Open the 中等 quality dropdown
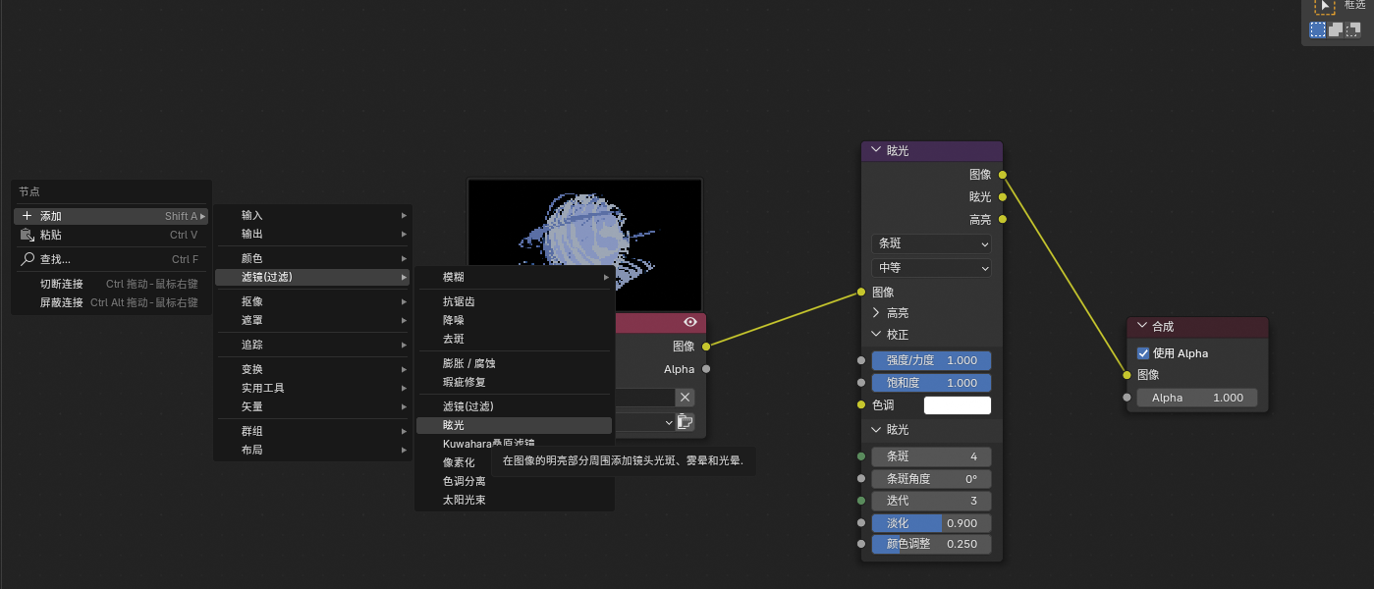The width and height of the screenshot is (1374, 589). click(x=931, y=268)
